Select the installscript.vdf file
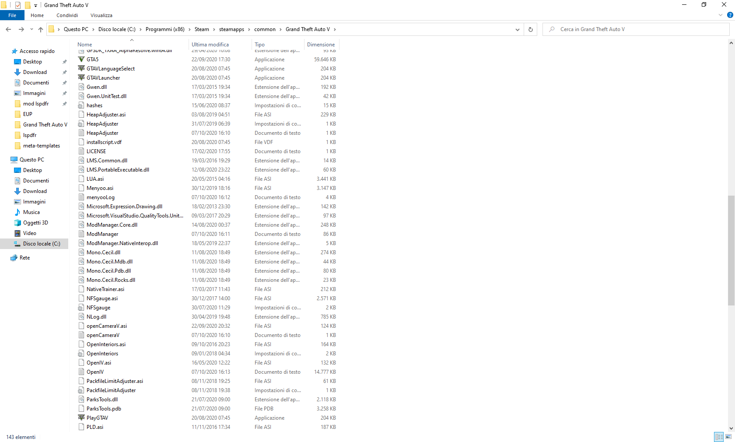This screenshot has width=735, height=442. (x=104, y=142)
